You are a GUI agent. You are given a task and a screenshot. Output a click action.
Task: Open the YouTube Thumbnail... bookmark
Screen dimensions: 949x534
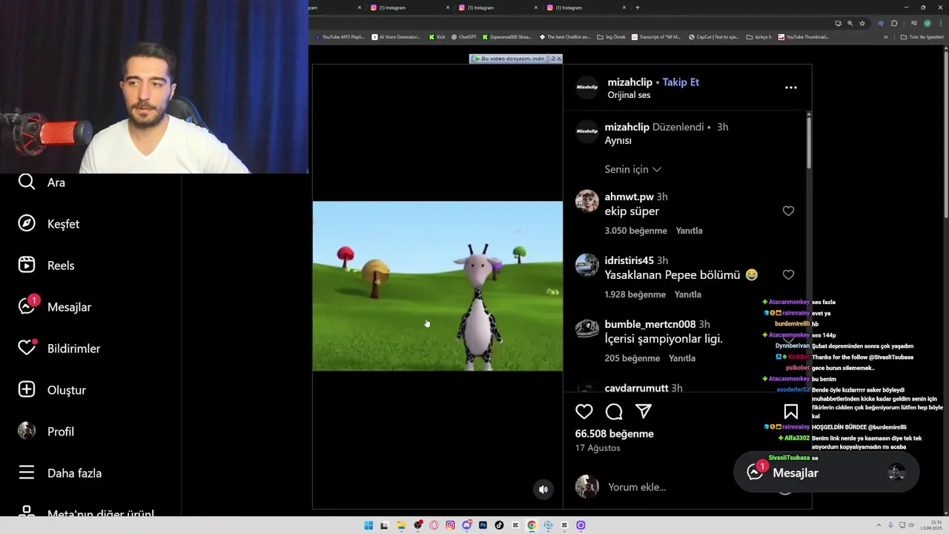pyautogui.click(x=803, y=36)
